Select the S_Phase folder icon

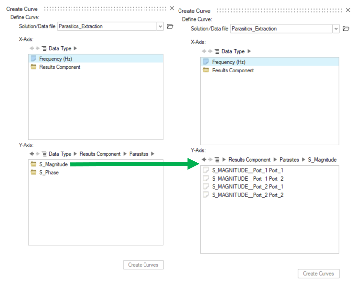click(x=34, y=173)
